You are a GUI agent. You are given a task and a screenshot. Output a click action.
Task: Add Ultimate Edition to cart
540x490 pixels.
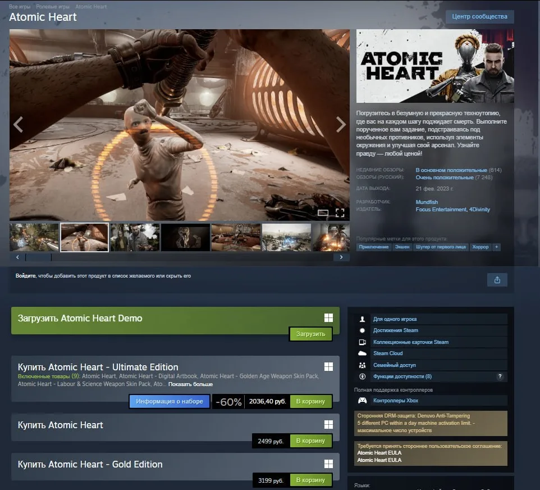(x=310, y=401)
